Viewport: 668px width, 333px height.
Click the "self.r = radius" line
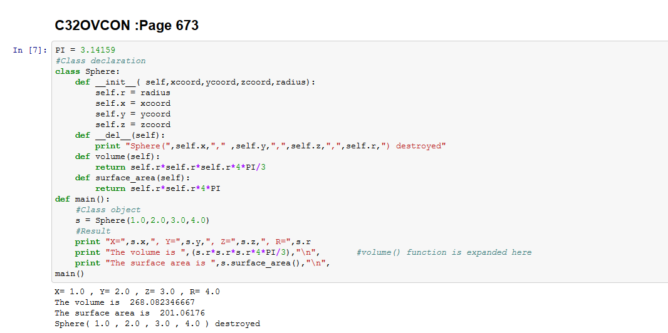coord(132,93)
